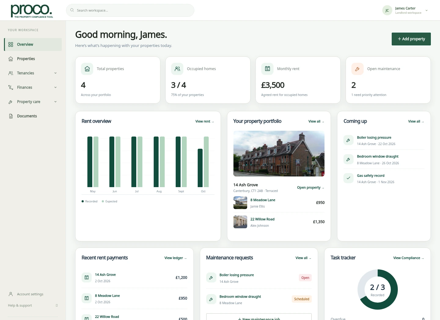Click the Search workspace input field

point(130,10)
